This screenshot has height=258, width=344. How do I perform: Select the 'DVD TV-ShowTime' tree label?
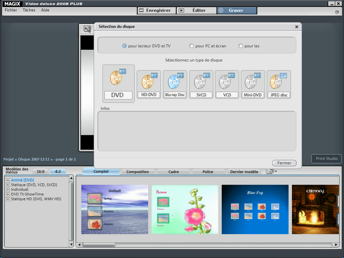coord(27,194)
